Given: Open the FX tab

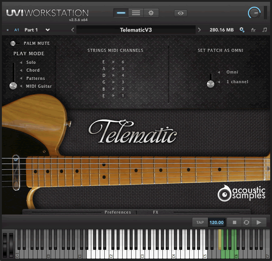Looking at the screenshot, I should [156, 212].
